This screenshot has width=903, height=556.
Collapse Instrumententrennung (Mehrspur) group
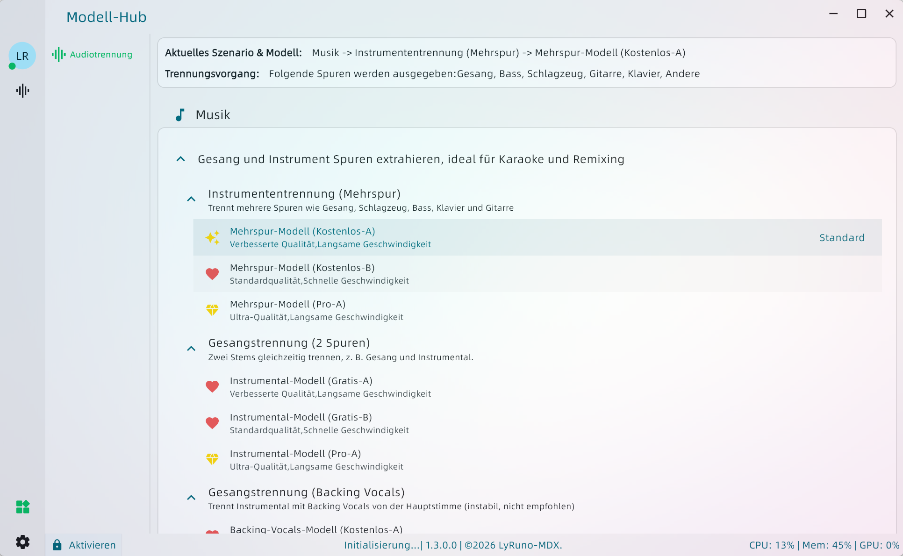[191, 199]
